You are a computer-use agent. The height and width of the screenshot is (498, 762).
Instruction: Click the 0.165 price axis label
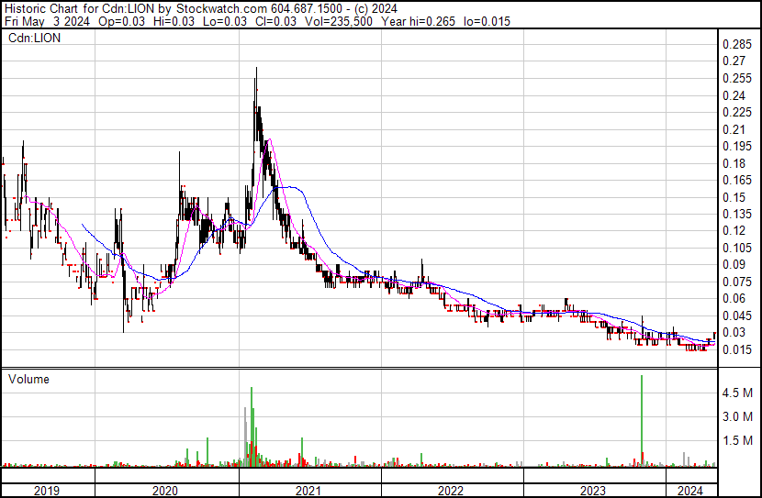(x=736, y=180)
